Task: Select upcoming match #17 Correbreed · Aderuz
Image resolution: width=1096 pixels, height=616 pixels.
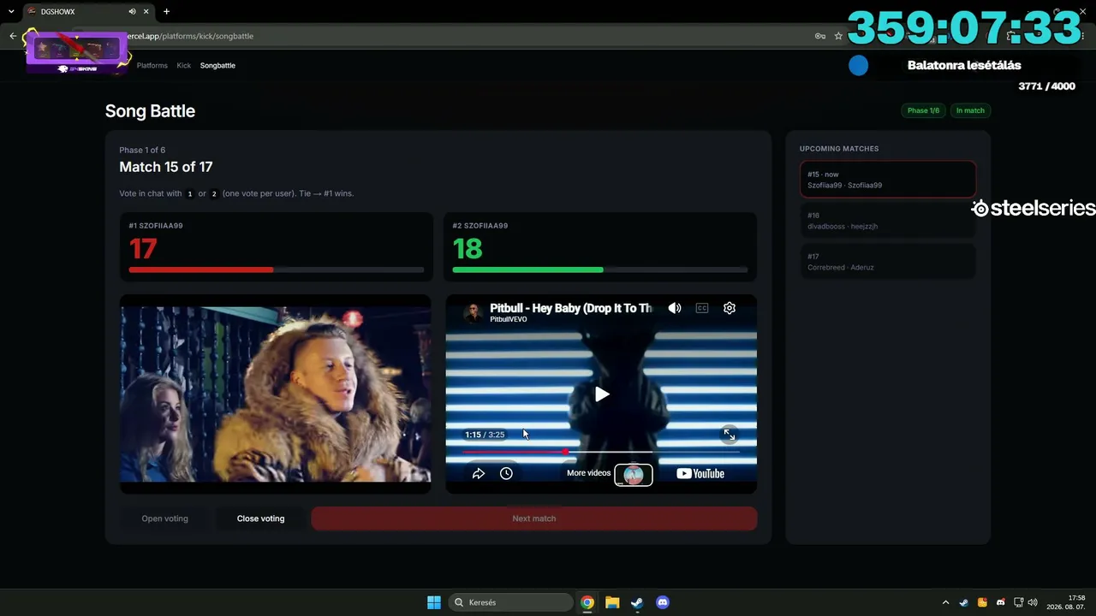Action: point(888,262)
